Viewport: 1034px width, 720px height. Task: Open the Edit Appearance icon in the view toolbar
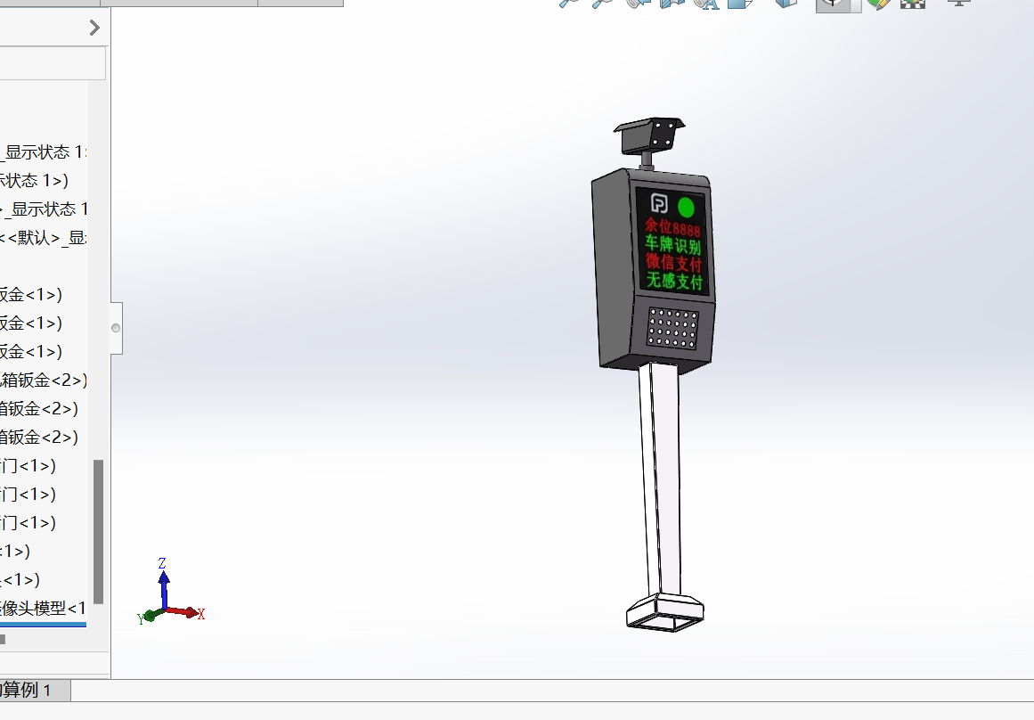coord(878,4)
